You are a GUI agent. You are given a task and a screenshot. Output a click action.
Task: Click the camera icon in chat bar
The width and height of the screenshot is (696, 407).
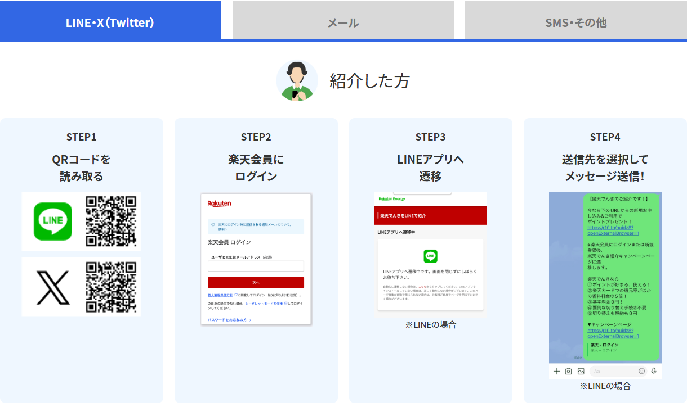click(x=569, y=371)
